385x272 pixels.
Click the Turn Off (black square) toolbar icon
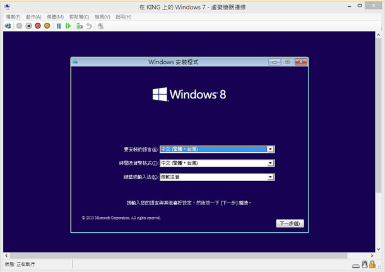[x=28, y=26]
